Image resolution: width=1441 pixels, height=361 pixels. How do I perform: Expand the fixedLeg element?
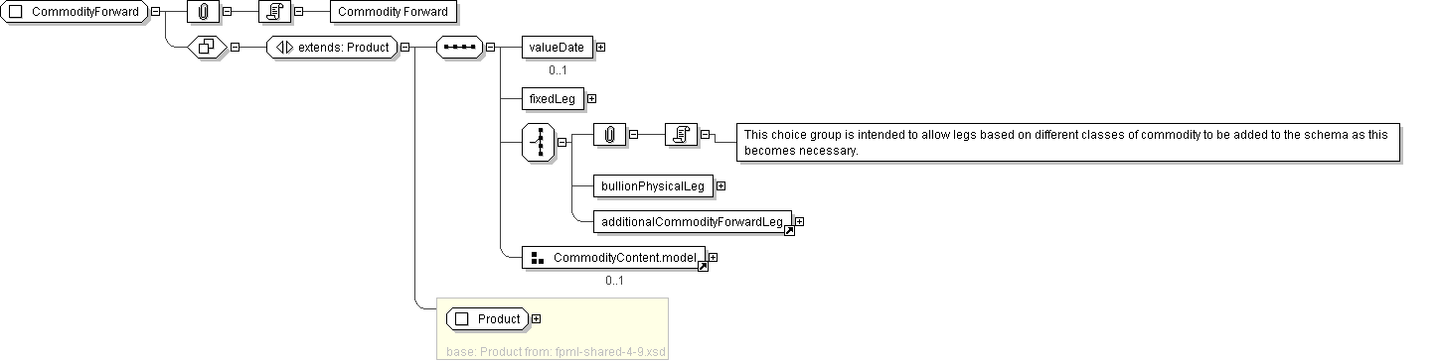coord(591,98)
